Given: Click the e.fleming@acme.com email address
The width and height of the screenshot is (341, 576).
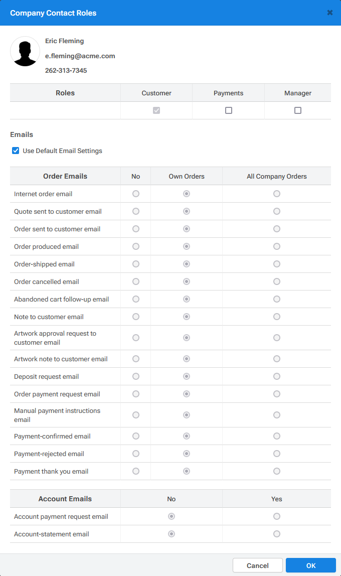Looking at the screenshot, I should (80, 56).
